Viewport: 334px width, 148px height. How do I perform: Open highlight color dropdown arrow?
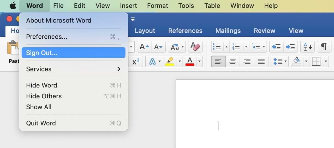pos(180,62)
